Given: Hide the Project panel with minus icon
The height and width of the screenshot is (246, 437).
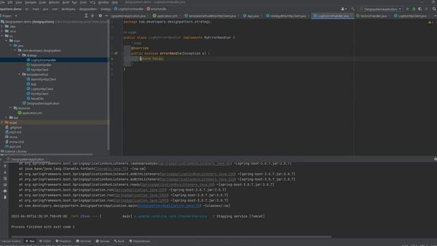Looking at the screenshot, I should point(107,16).
